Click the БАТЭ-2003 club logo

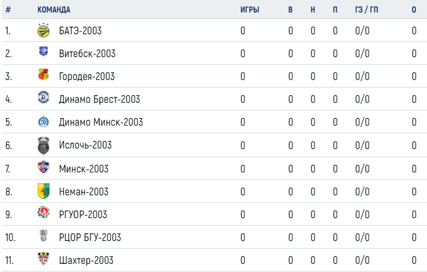pos(44,30)
